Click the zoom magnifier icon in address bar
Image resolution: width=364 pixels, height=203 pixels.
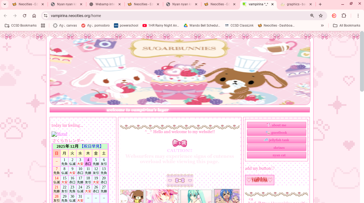312,16
